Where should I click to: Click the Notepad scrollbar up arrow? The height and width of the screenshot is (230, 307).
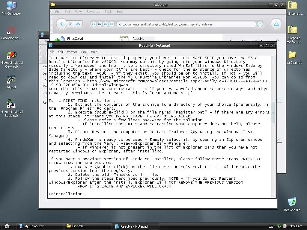click(x=273, y=58)
